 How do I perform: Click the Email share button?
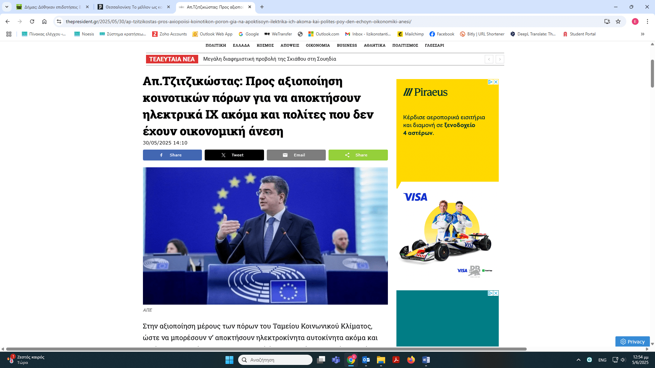(x=296, y=155)
